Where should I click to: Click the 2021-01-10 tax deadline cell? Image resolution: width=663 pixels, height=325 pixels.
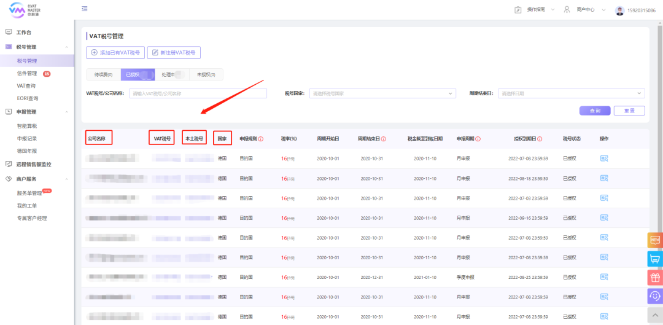coord(425,277)
